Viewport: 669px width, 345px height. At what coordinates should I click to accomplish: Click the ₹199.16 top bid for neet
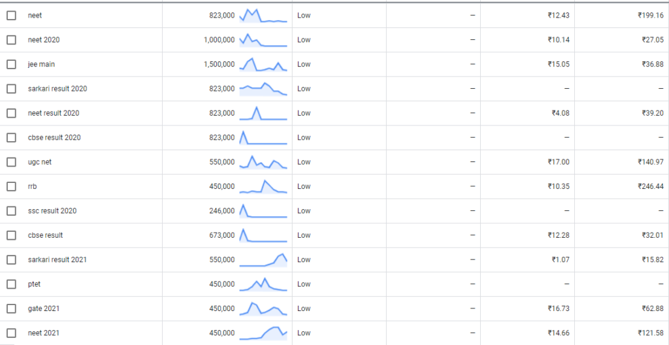[651, 16]
